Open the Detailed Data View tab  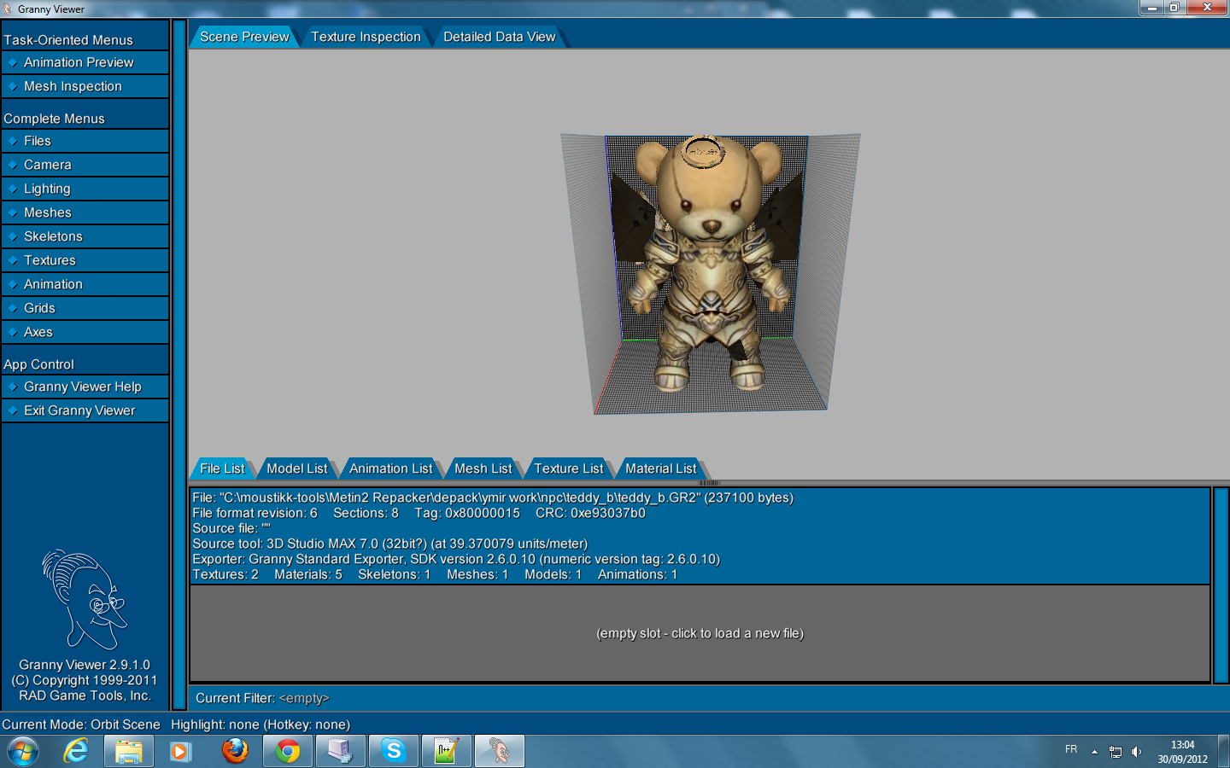(499, 37)
